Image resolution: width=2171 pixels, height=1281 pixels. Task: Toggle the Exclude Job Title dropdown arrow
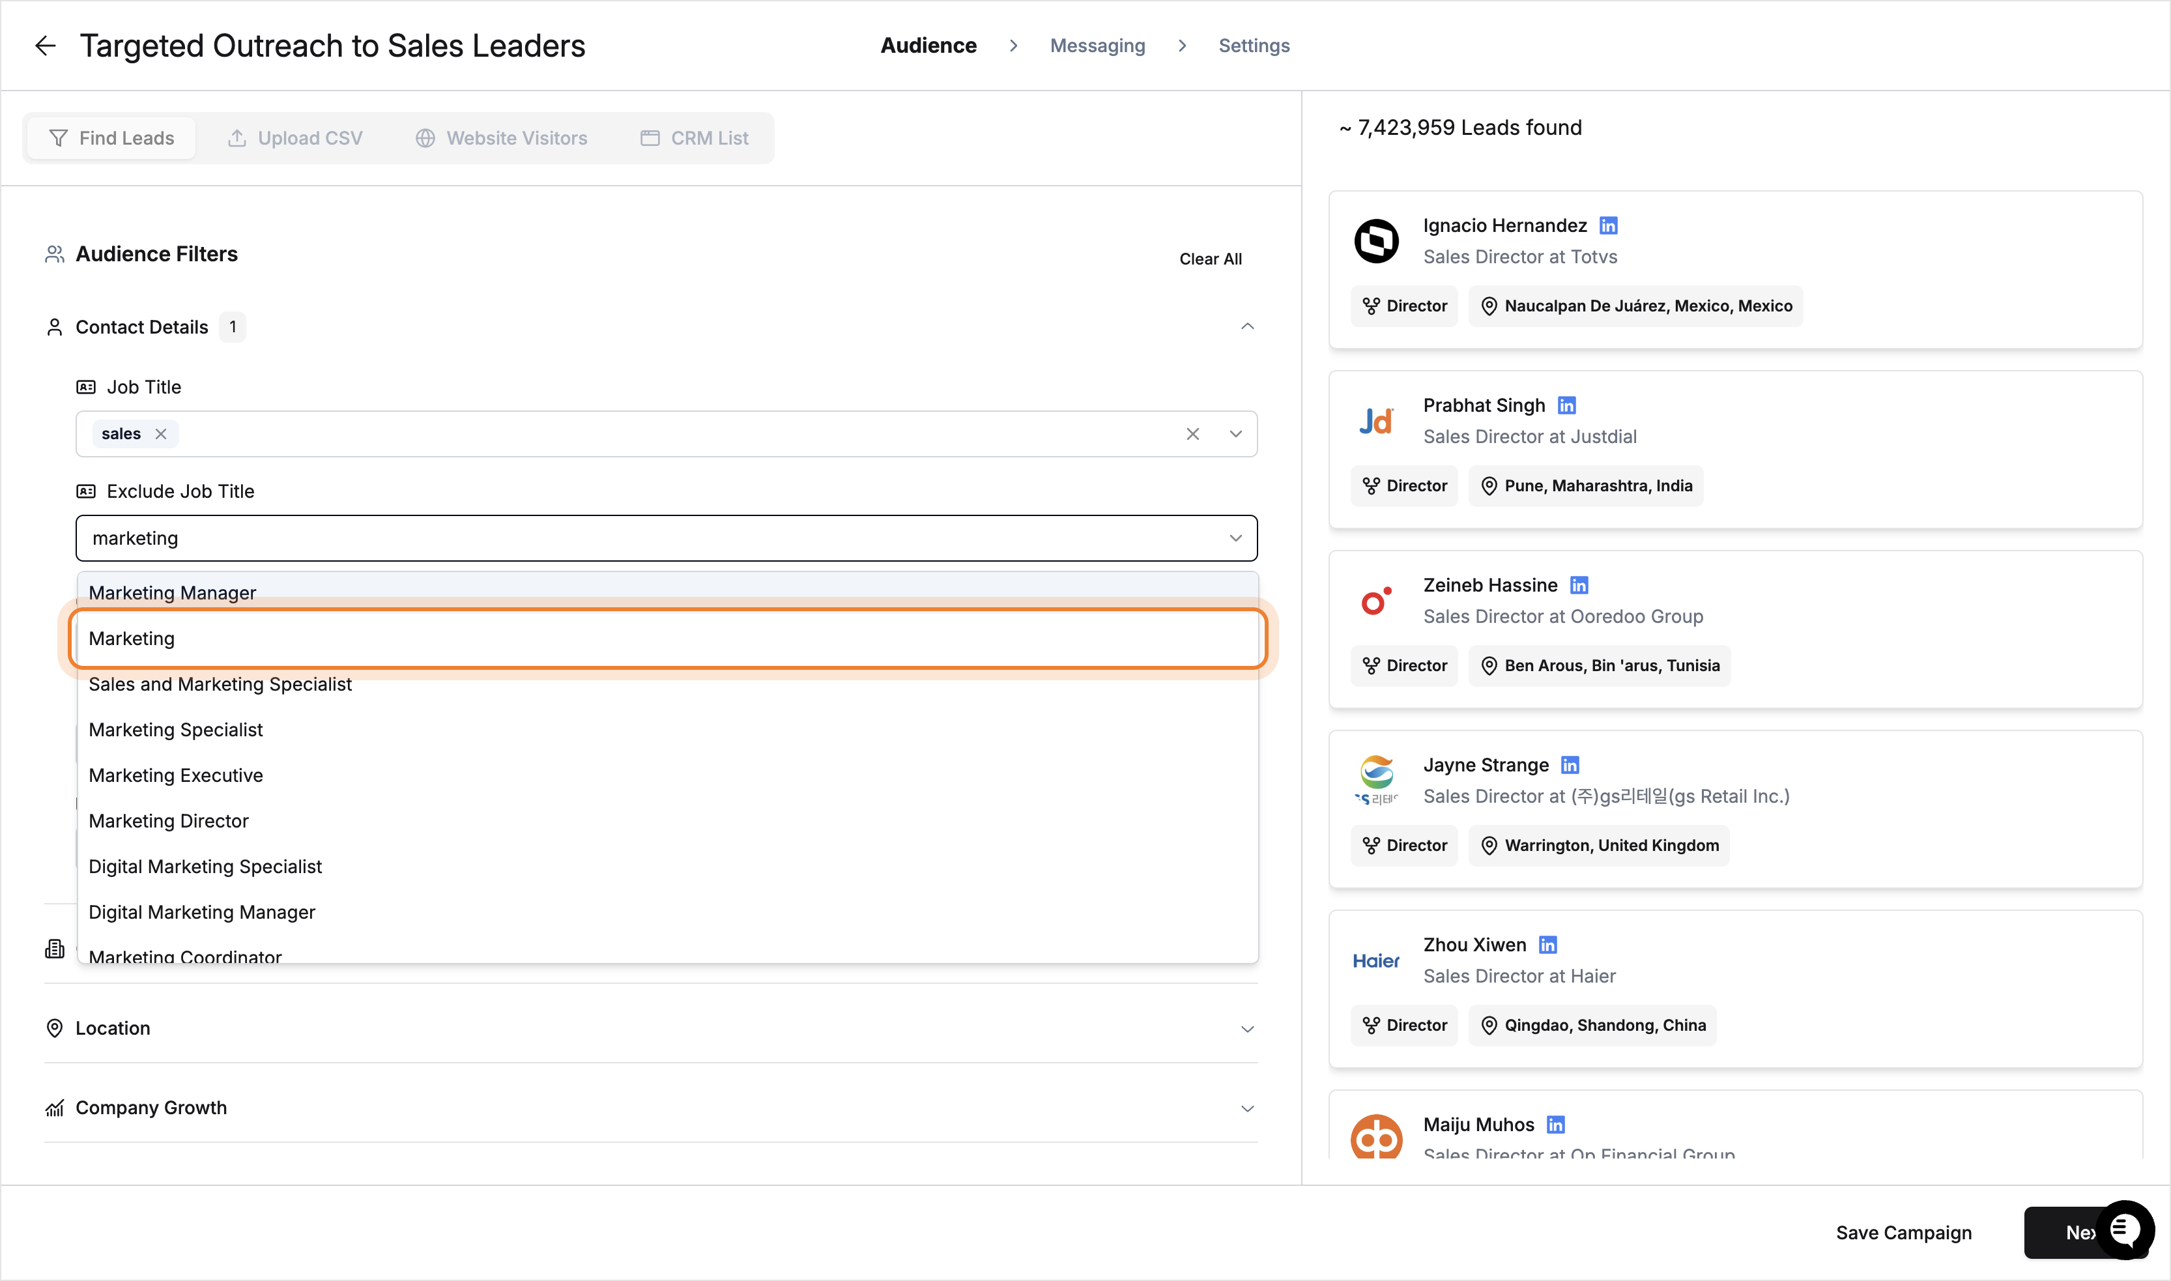click(x=1235, y=538)
